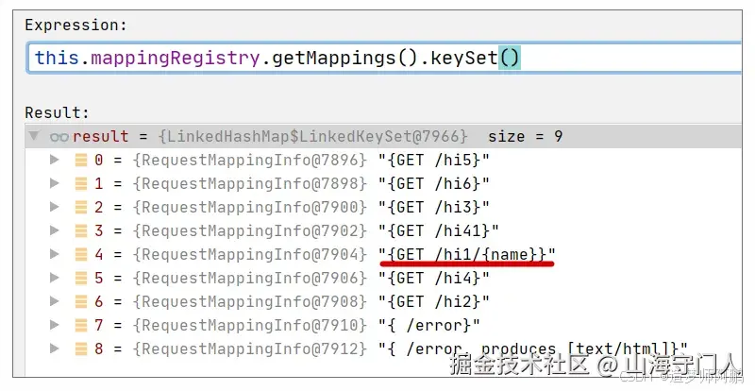Click the Expression: label
Image resolution: width=755 pixels, height=391 pixels.
click(x=75, y=25)
